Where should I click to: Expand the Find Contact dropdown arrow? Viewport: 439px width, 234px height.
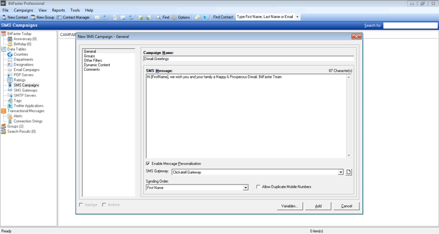[297, 17]
